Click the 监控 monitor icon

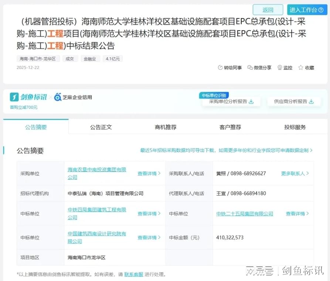pyautogui.click(x=280, y=68)
